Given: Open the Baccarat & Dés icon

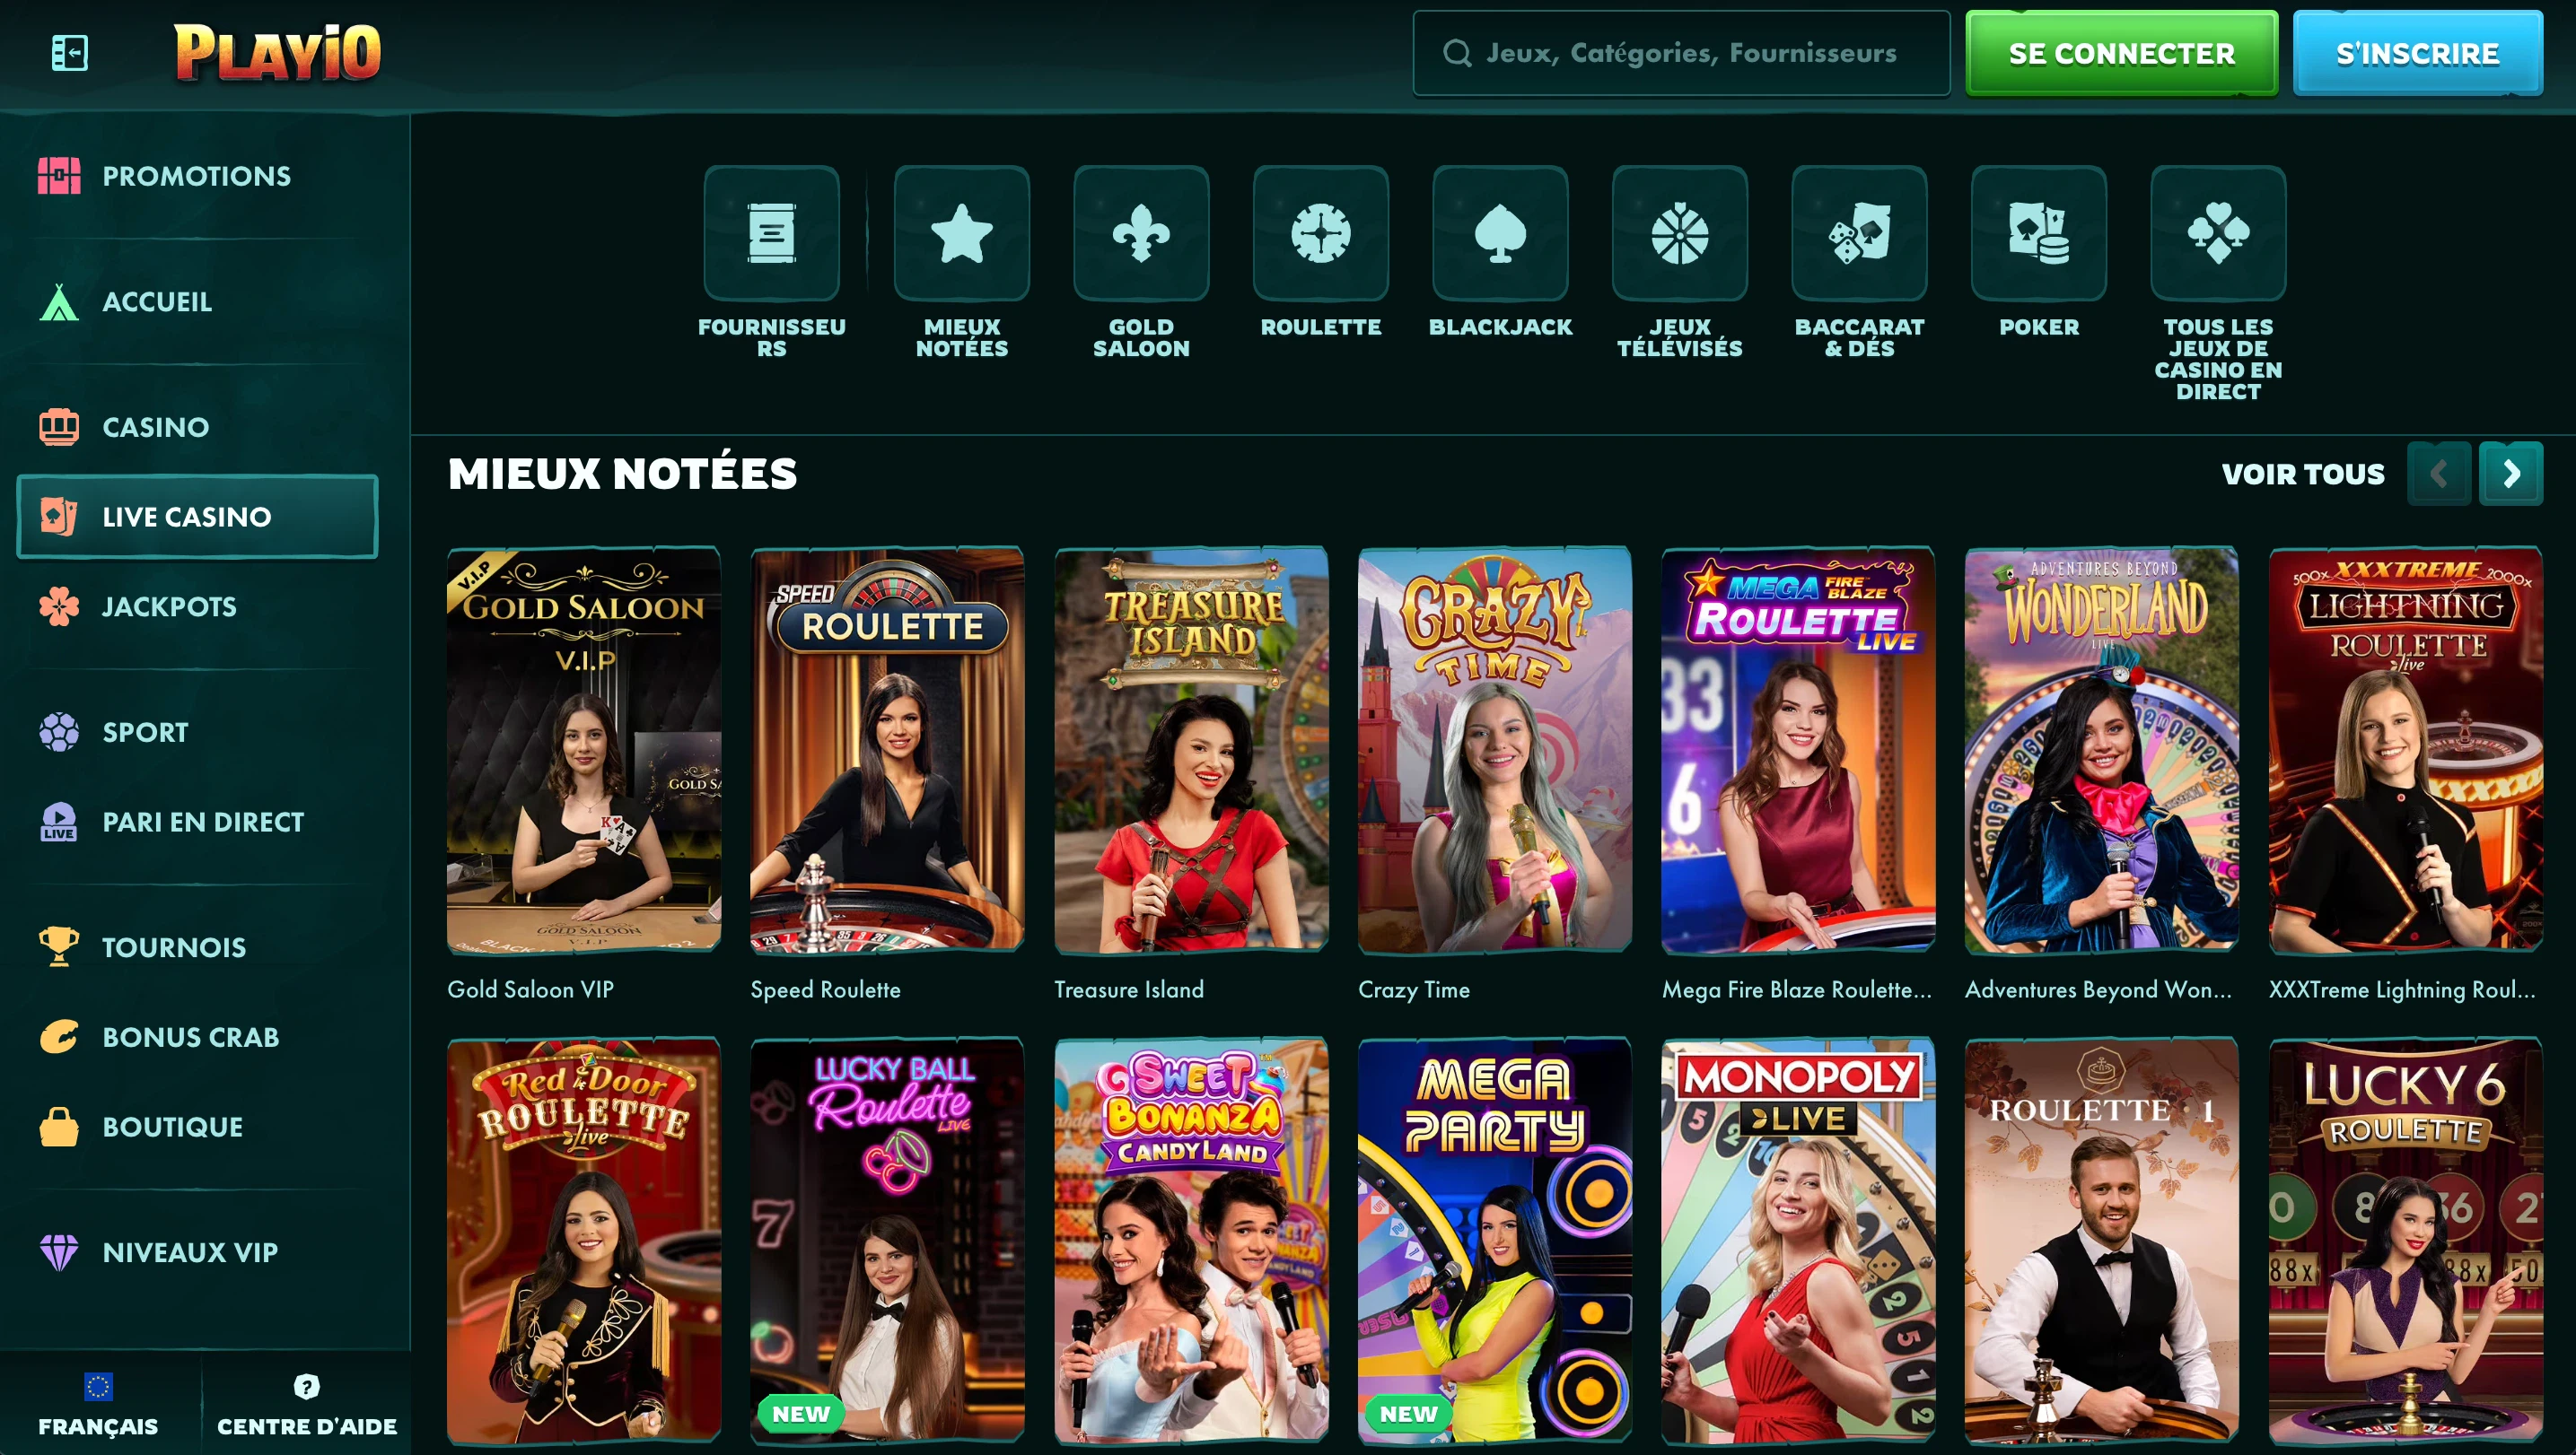Looking at the screenshot, I should pos(1859,233).
